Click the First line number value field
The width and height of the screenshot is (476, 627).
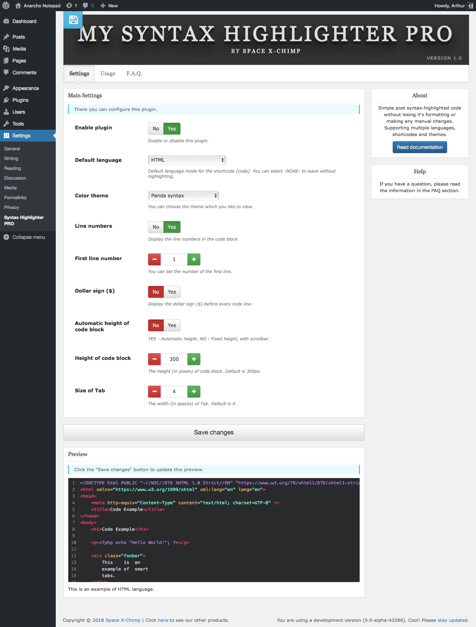tap(174, 259)
